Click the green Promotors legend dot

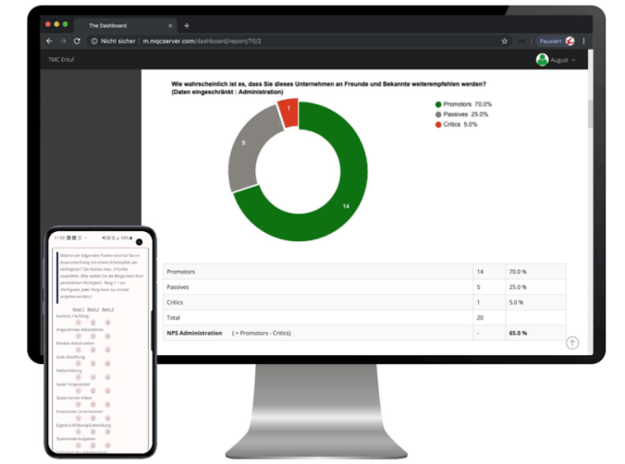tap(438, 104)
